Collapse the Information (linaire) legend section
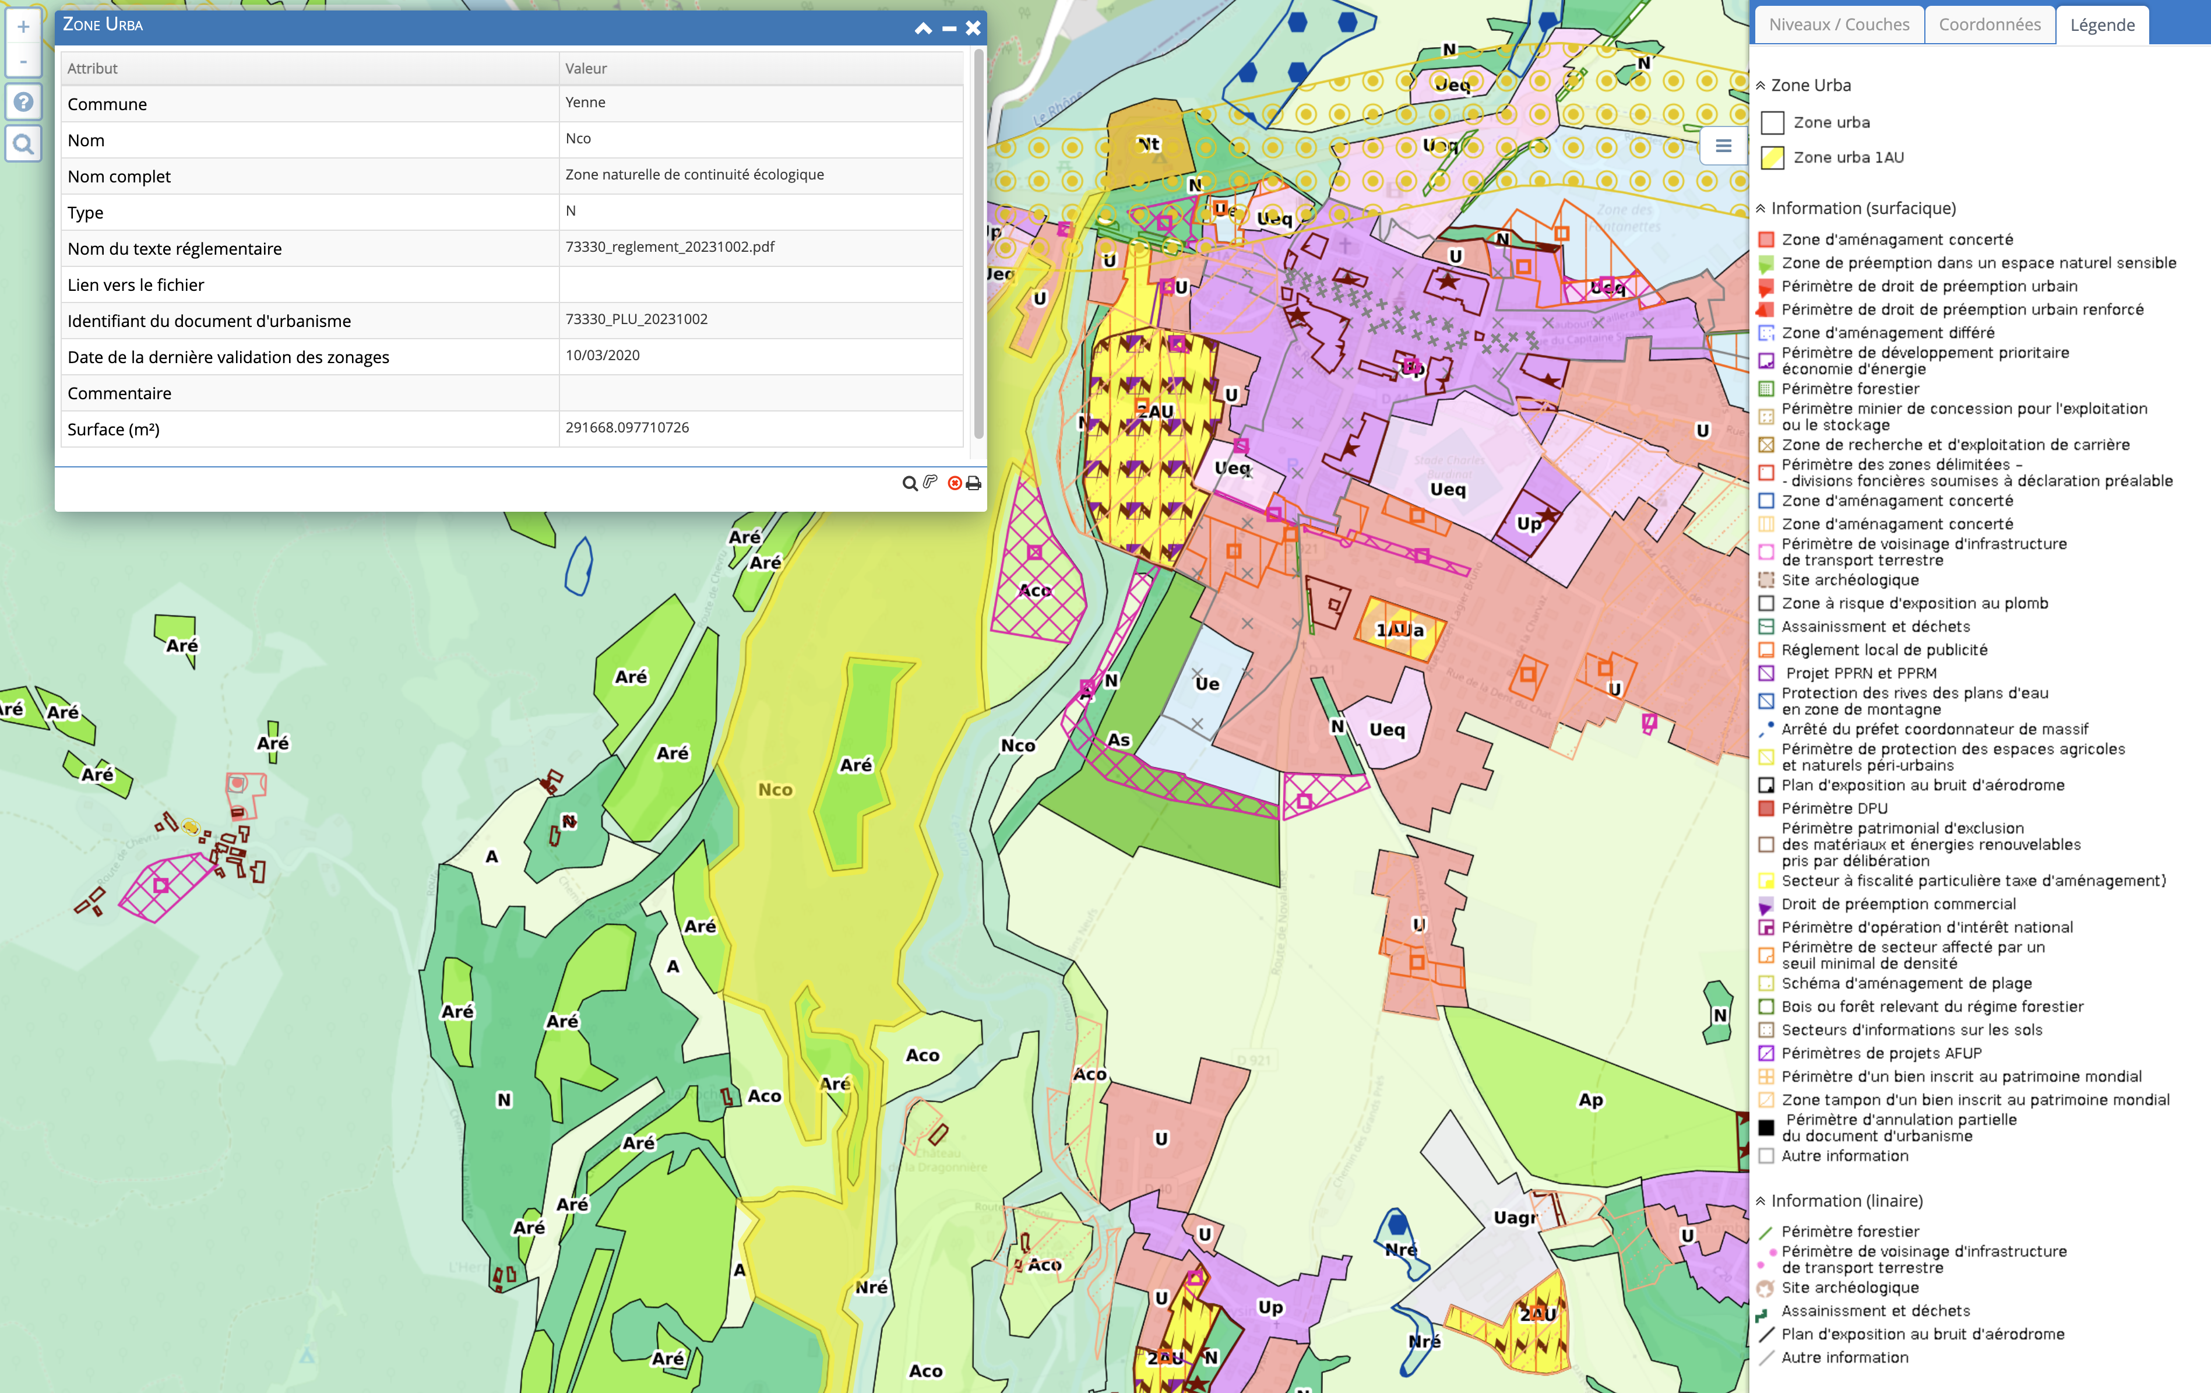2211x1393 pixels. pos(1760,1201)
